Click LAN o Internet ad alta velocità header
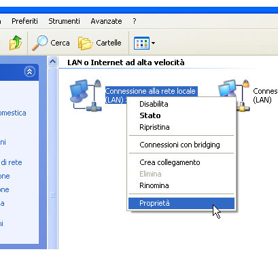The height and width of the screenshot is (256, 278). [126, 62]
